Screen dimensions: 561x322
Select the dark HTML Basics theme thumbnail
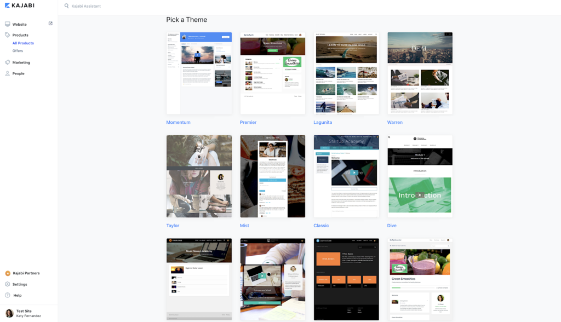click(346, 279)
